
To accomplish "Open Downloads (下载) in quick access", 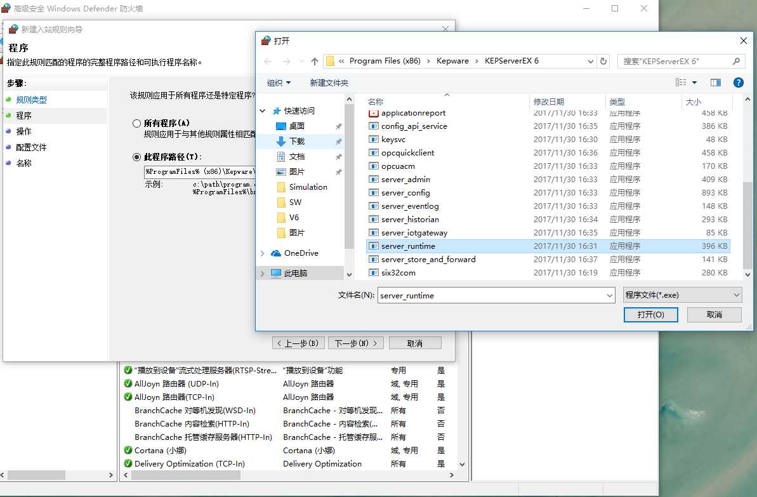I will pos(296,142).
